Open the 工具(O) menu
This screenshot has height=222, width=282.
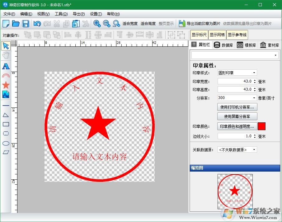click(x=61, y=14)
